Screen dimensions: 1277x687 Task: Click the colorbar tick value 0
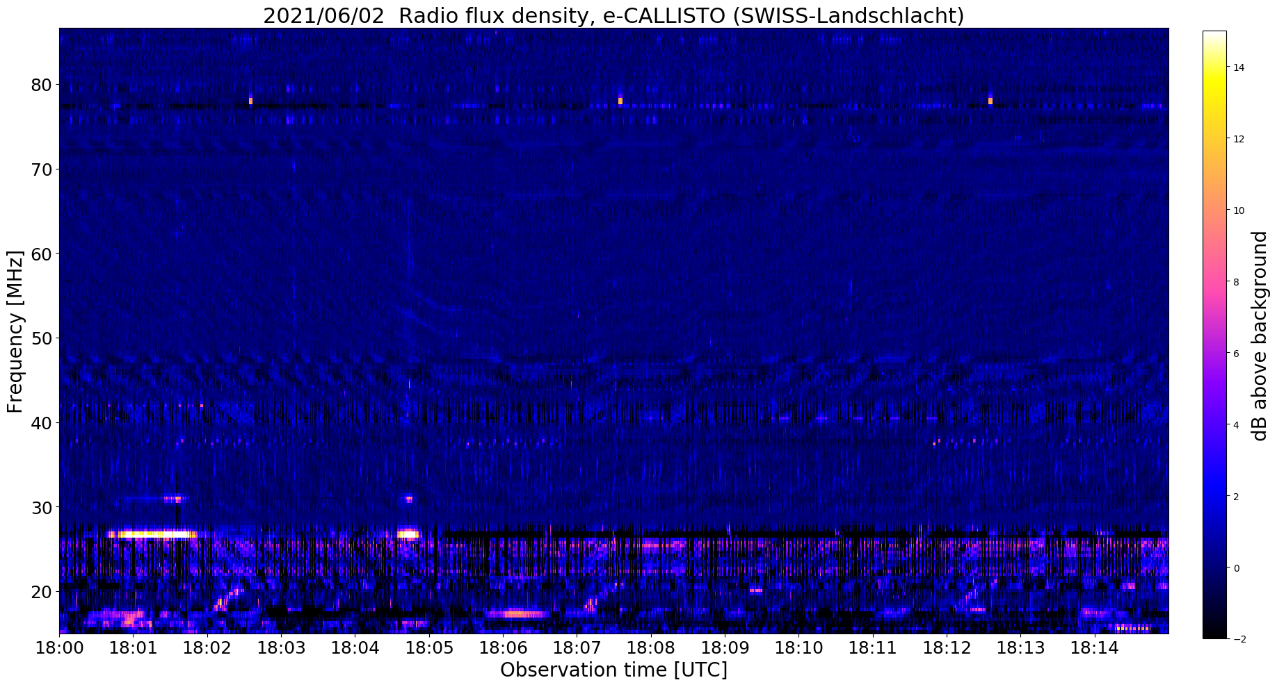(x=1236, y=568)
